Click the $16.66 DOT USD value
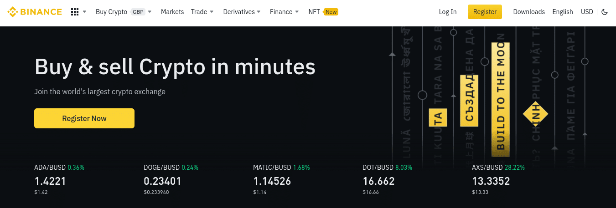This screenshot has width=616, height=208. 371,192
